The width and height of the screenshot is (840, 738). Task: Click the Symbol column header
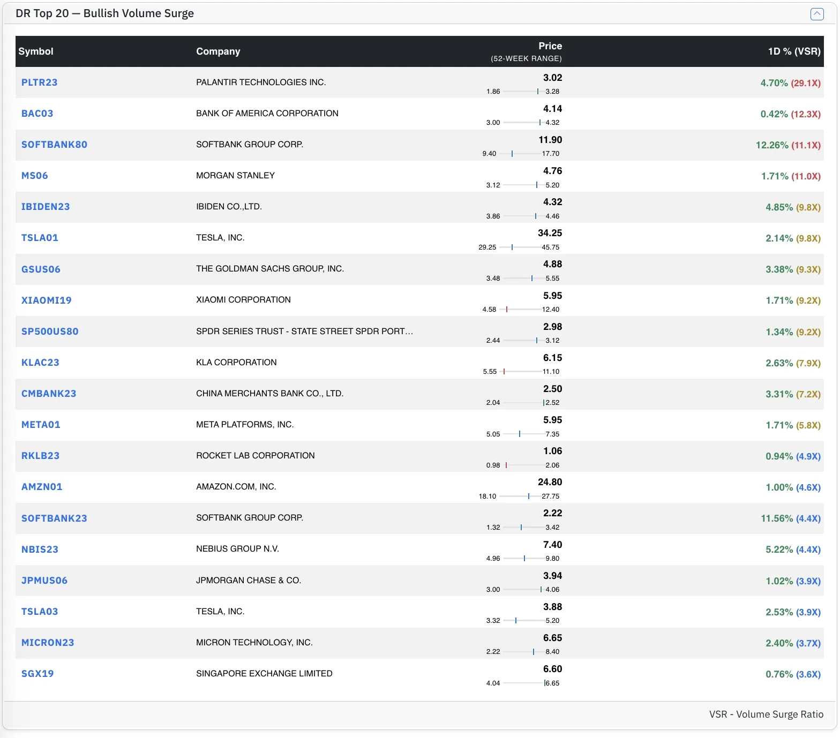36,51
